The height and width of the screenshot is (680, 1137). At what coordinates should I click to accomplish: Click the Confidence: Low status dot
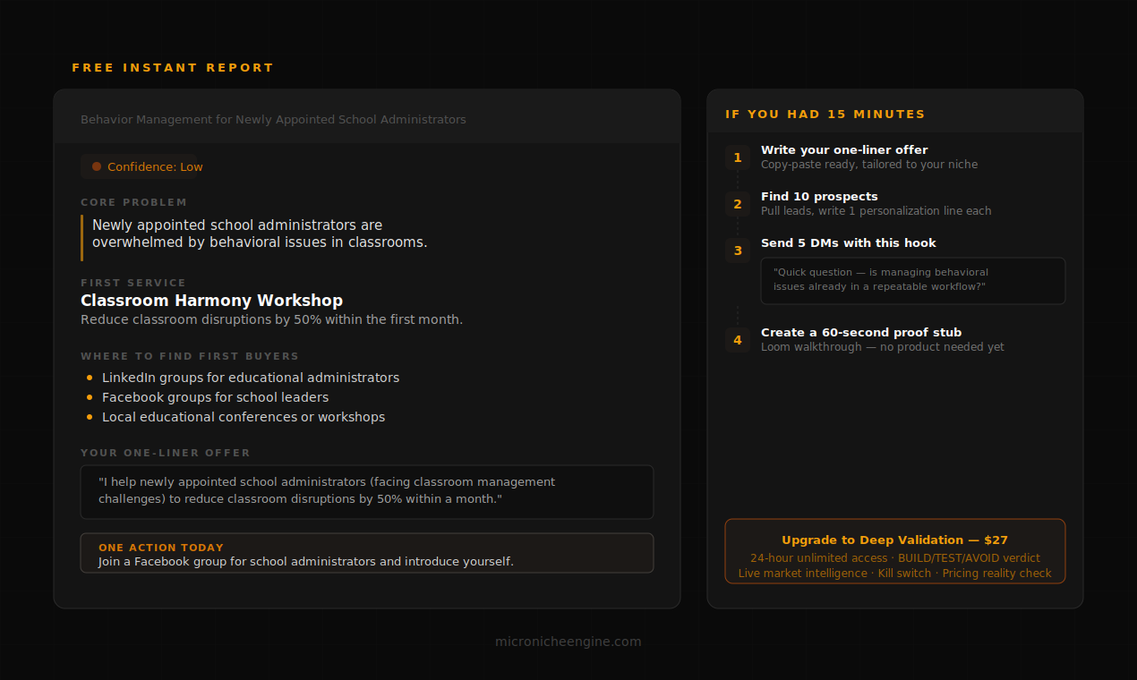coord(97,166)
